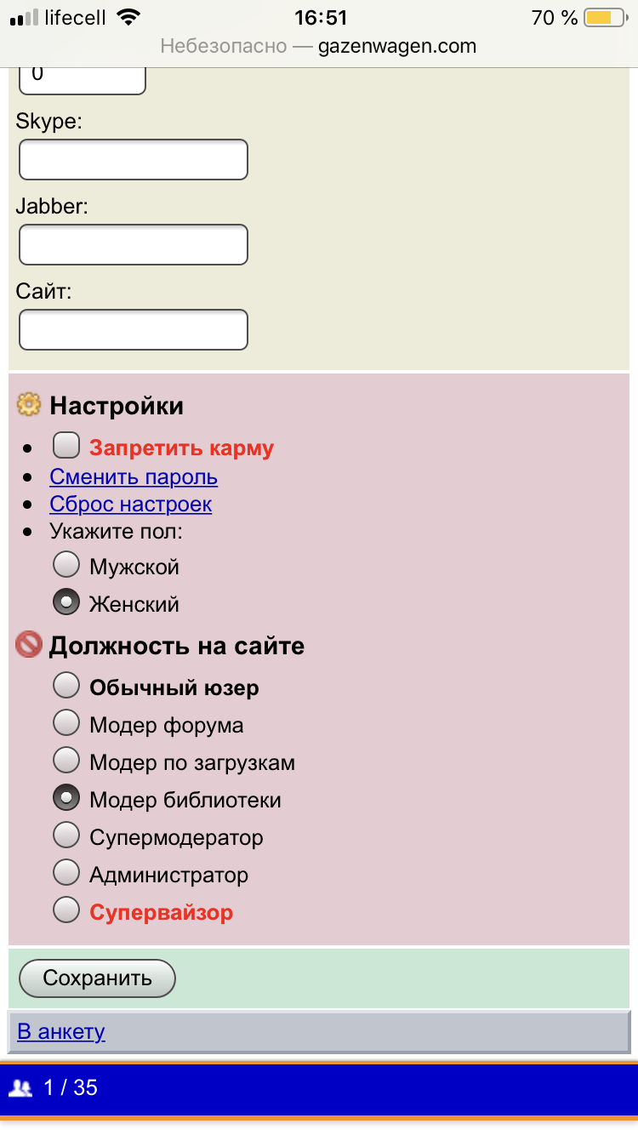Select Модер по загрузкам role

pos(66,760)
